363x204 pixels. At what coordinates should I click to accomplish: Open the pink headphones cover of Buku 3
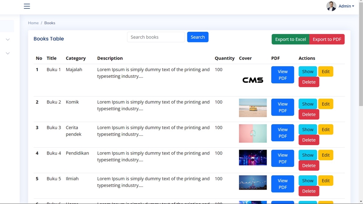(253, 133)
